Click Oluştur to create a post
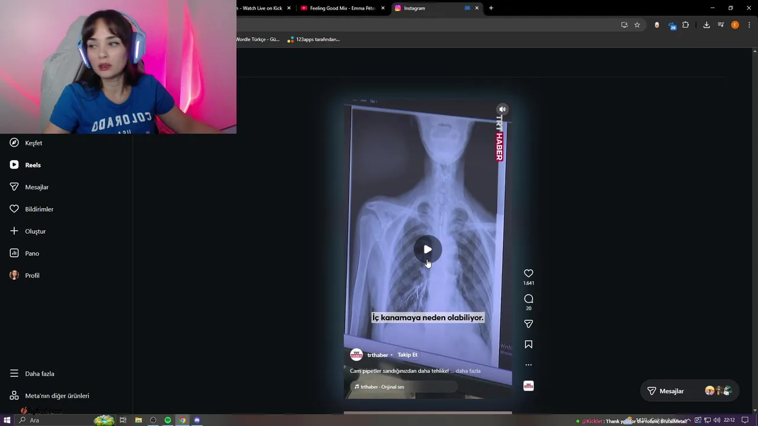758x426 pixels. tap(28, 231)
